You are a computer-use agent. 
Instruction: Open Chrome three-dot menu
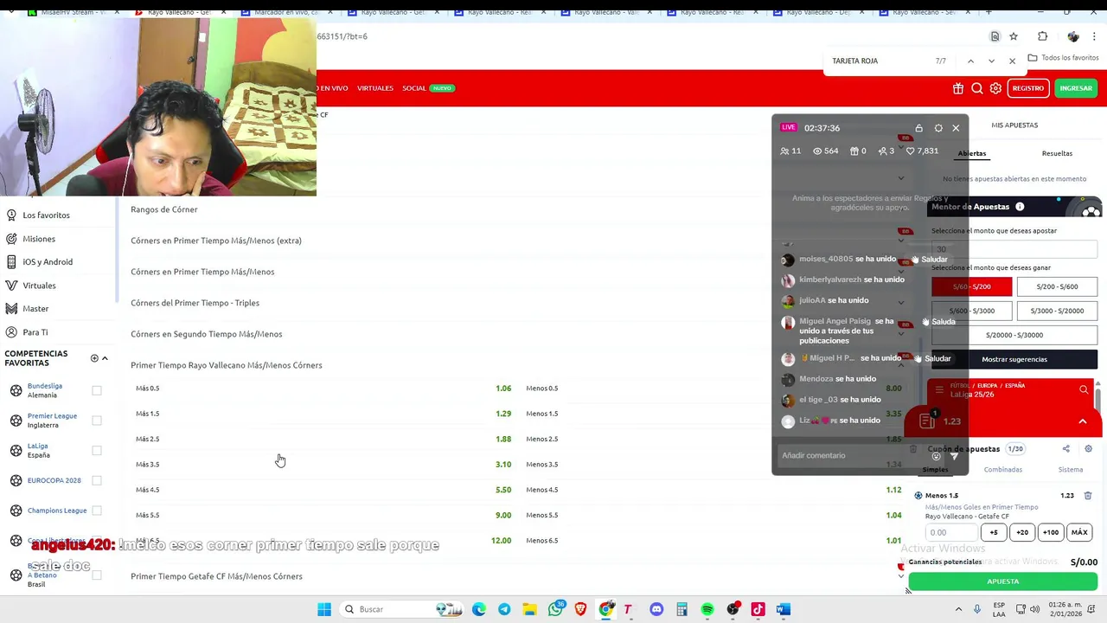coord(1095,36)
